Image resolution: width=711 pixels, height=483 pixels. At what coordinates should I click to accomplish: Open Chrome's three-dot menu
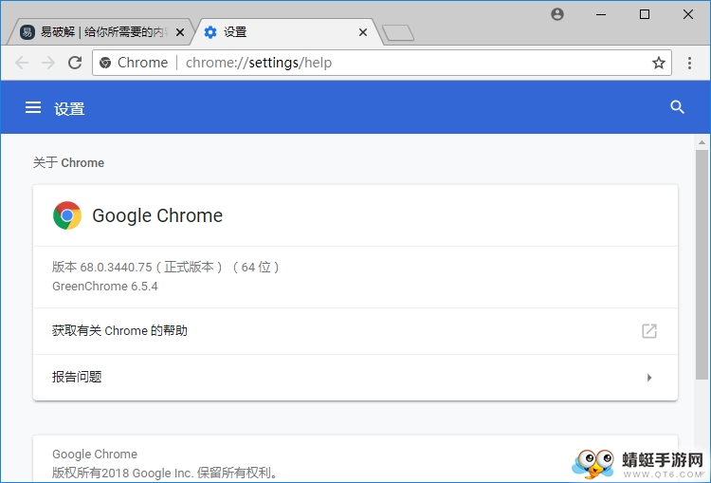pyautogui.click(x=689, y=63)
